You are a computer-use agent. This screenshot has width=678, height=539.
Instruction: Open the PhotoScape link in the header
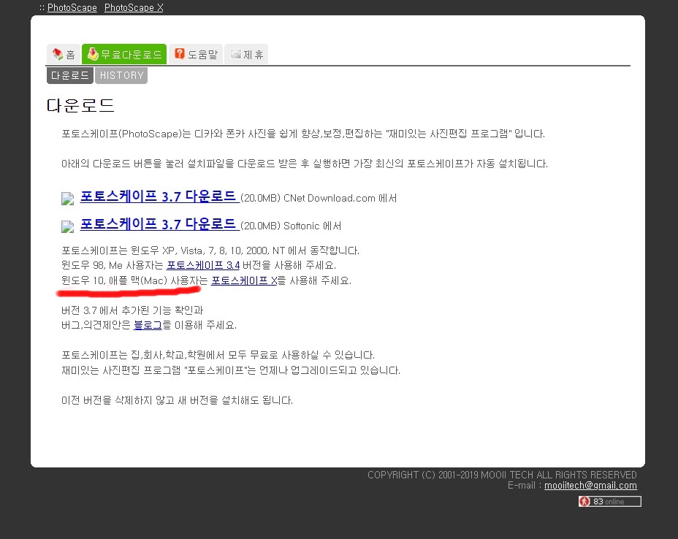point(72,7)
